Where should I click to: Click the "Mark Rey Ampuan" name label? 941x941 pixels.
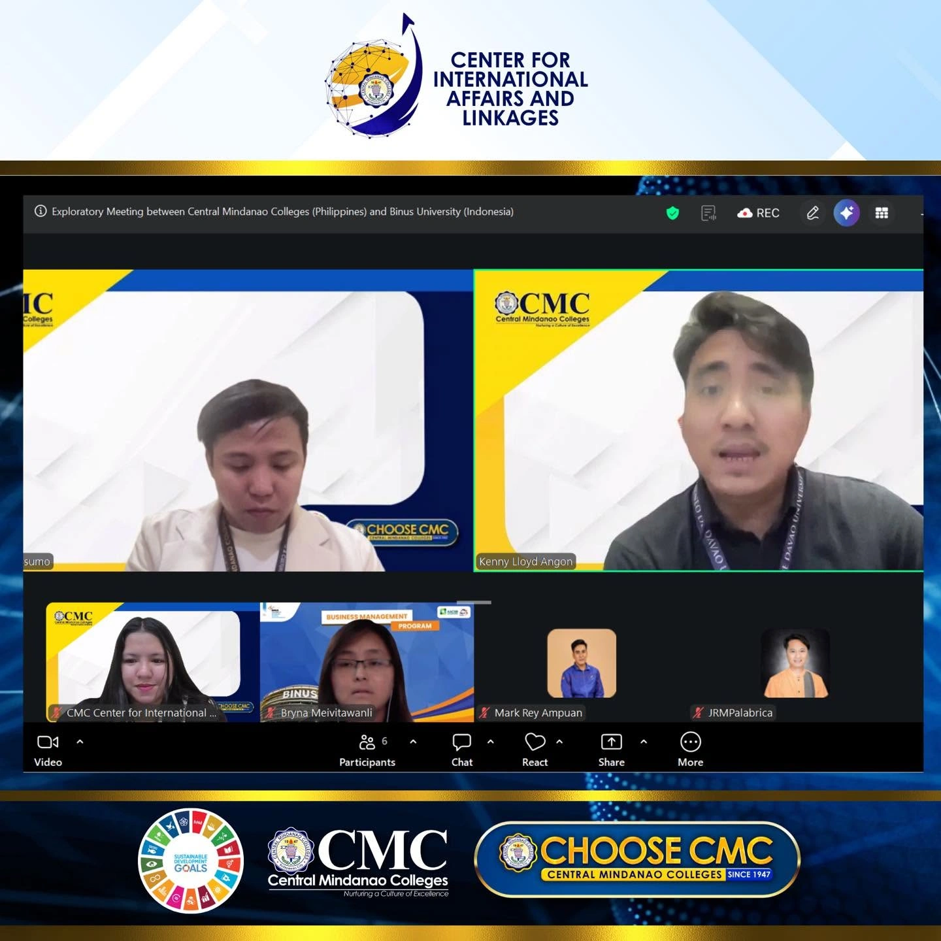pos(538,712)
